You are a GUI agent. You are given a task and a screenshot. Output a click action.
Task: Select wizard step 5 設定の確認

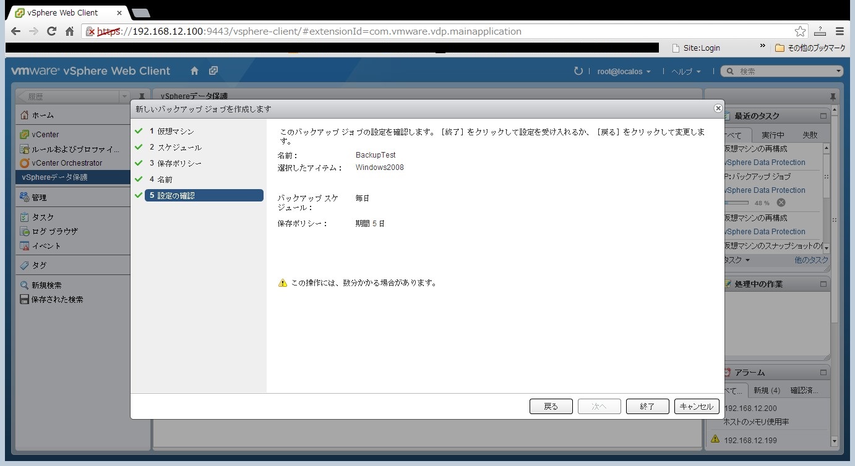(204, 195)
